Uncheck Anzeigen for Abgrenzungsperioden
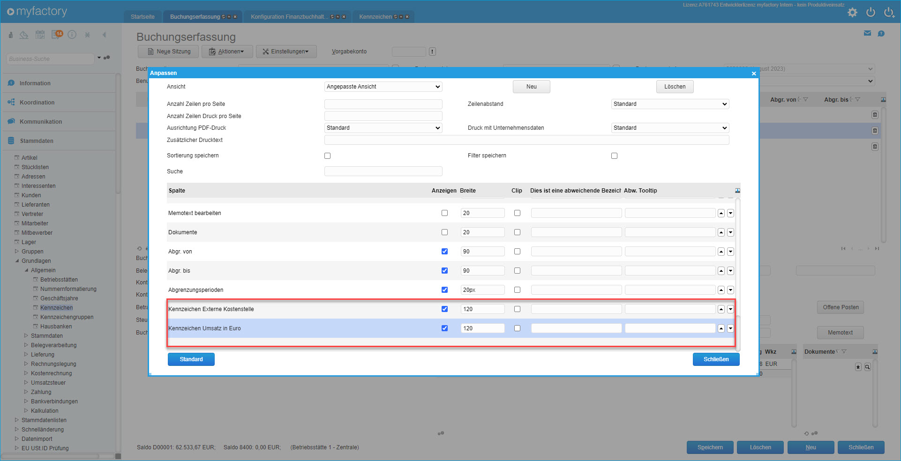Screen dimensions: 901x461 click(444, 290)
